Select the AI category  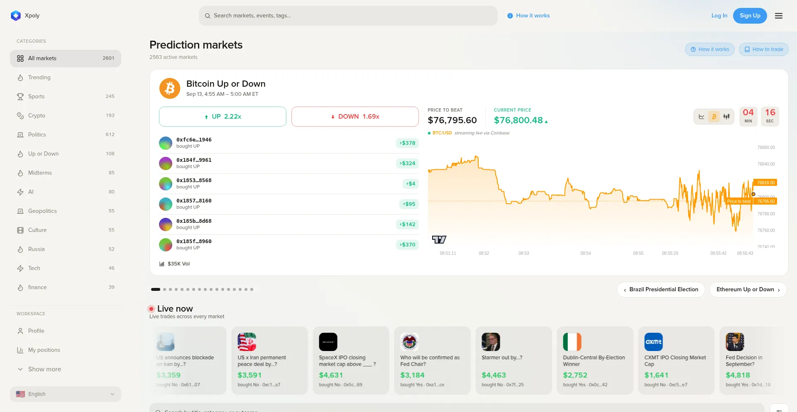coord(66,192)
